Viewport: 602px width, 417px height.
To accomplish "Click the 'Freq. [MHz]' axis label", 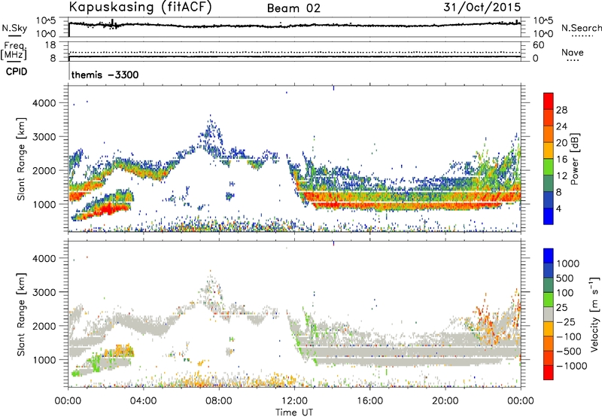I will [14, 50].
